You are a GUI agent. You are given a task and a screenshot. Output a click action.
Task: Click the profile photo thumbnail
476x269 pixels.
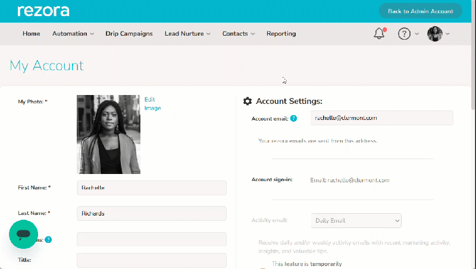[x=108, y=134]
